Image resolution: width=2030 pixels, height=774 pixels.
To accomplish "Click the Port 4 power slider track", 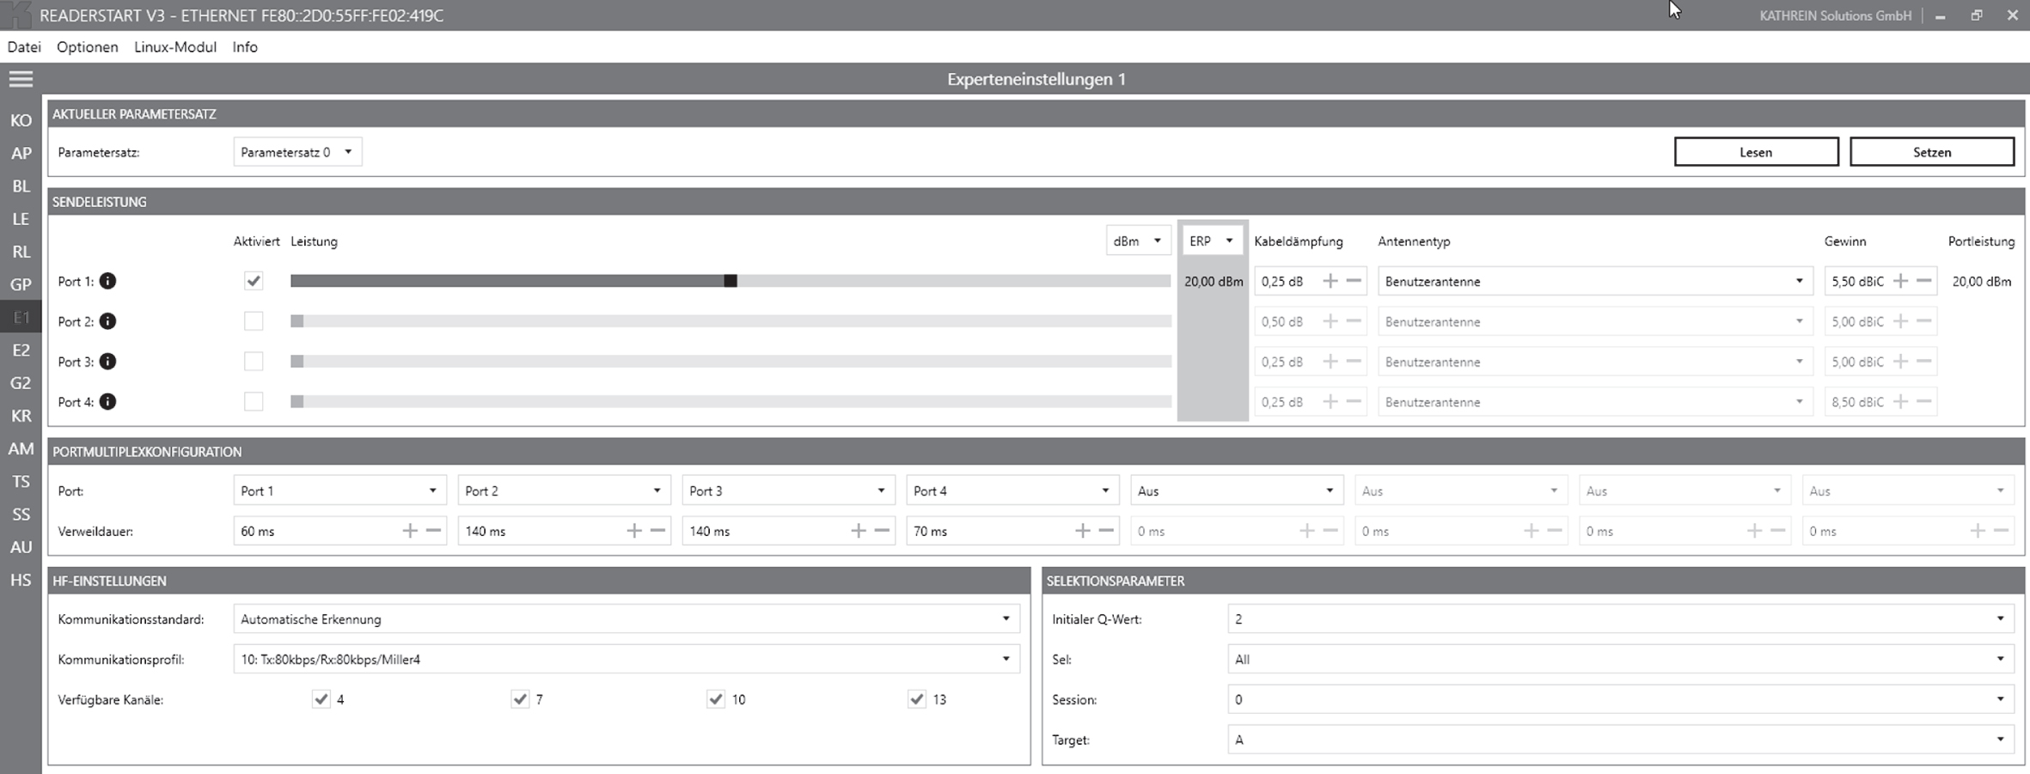I will pos(731,401).
